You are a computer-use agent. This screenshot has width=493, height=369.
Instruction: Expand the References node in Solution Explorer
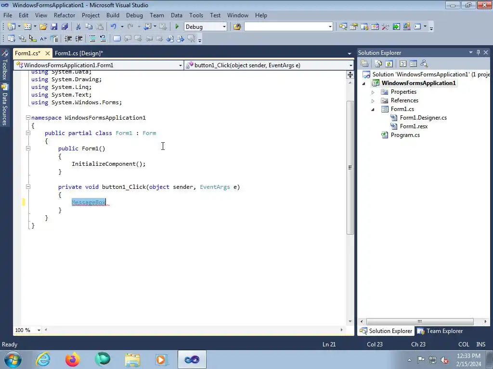[373, 101]
